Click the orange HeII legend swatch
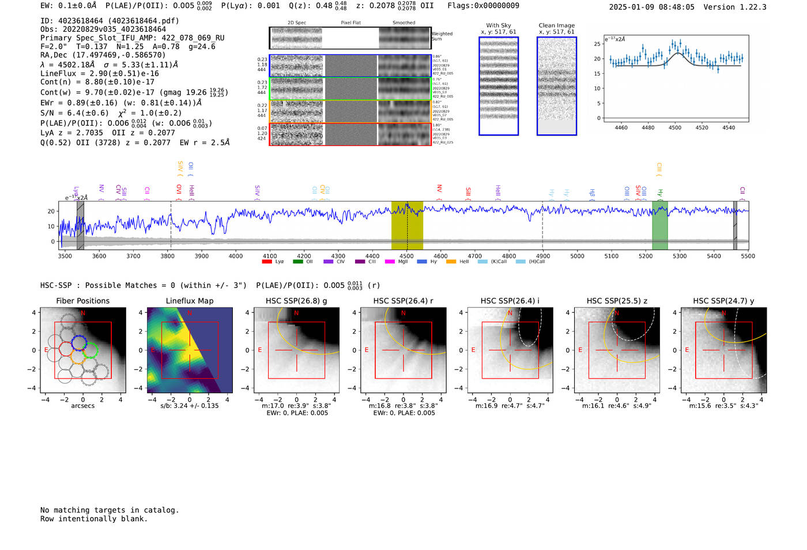 [x=451, y=261]
